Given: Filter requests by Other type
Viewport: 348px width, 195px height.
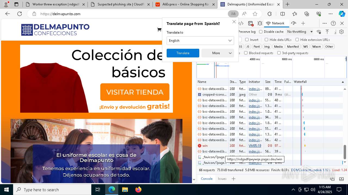Looking at the screenshot, I should tap(329, 47).
